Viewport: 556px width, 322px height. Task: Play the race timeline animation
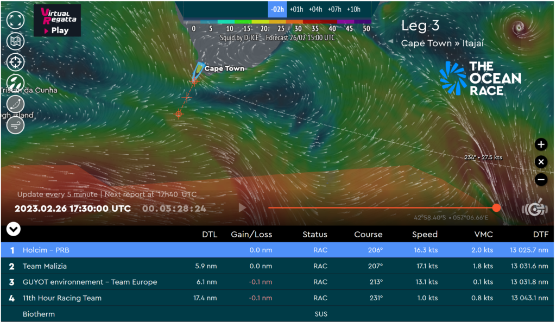[x=242, y=208]
